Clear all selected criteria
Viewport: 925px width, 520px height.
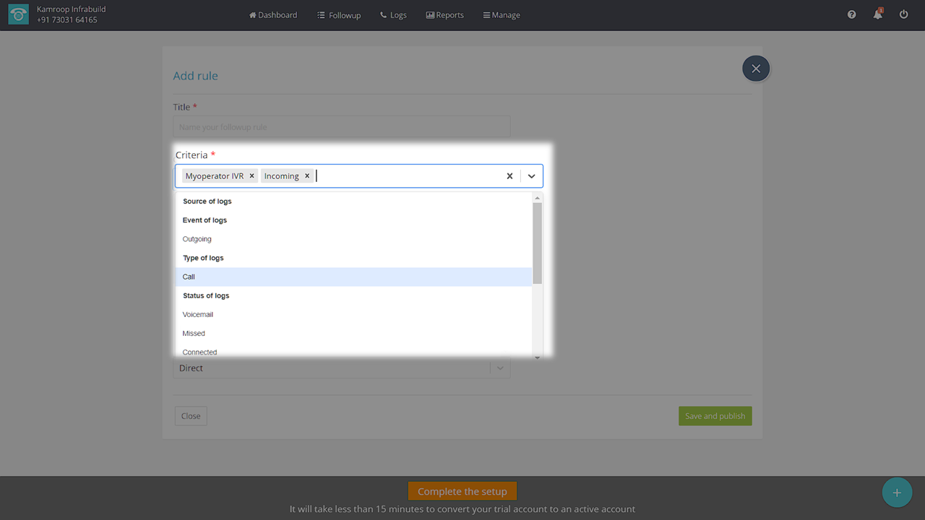tap(509, 175)
